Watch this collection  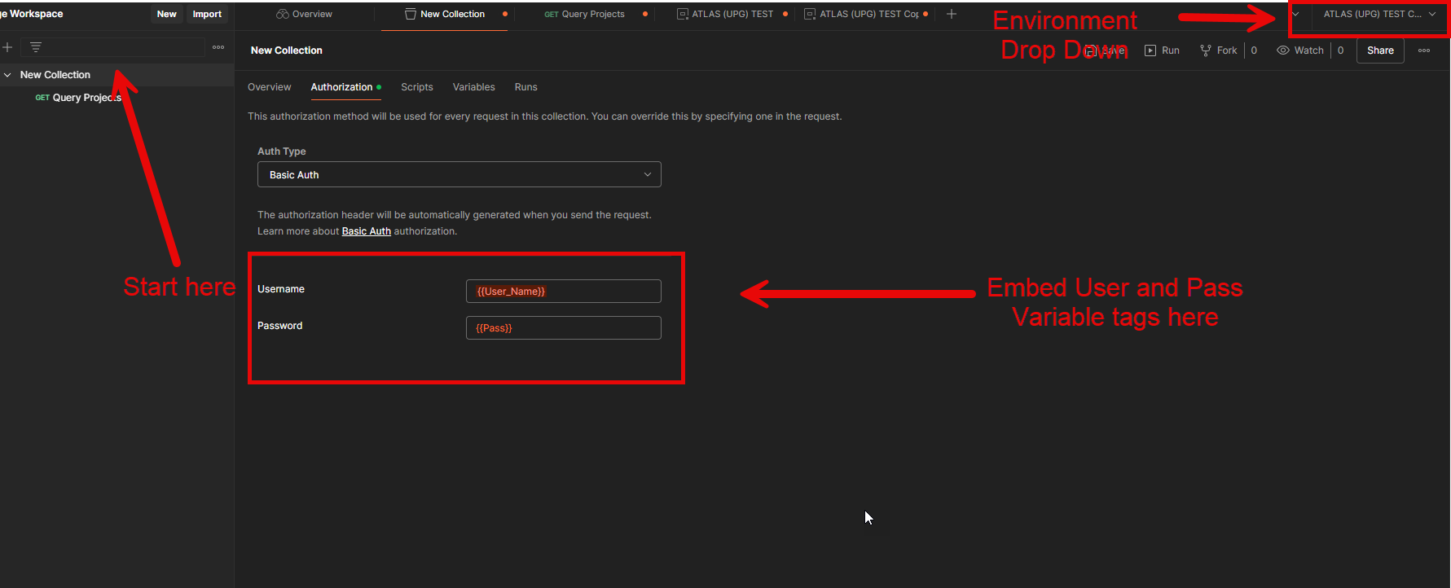click(x=1300, y=50)
